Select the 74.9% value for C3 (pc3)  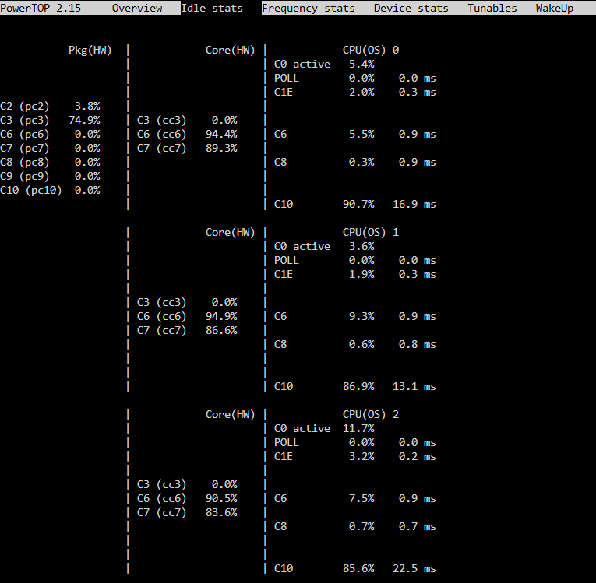point(84,120)
